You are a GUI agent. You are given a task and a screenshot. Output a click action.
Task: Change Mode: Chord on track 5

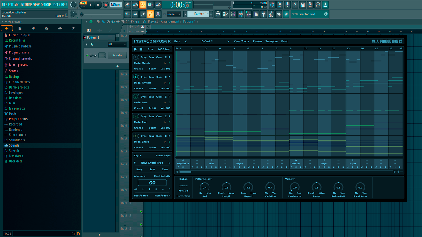point(141,142)
